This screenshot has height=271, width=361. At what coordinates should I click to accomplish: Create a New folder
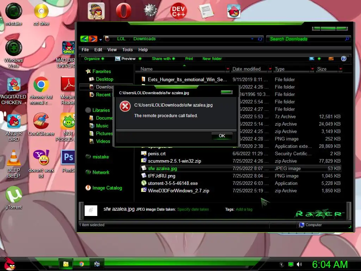click(212, 59)
